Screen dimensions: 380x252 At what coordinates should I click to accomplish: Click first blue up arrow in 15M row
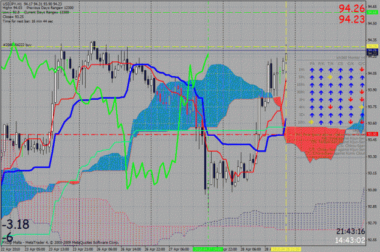[312, 85]
